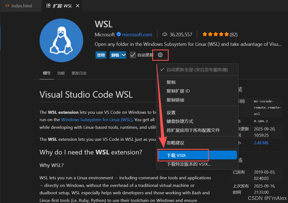
Task: Click the verified publisher badge next to Microsoft
Action: tap(119, 34)
